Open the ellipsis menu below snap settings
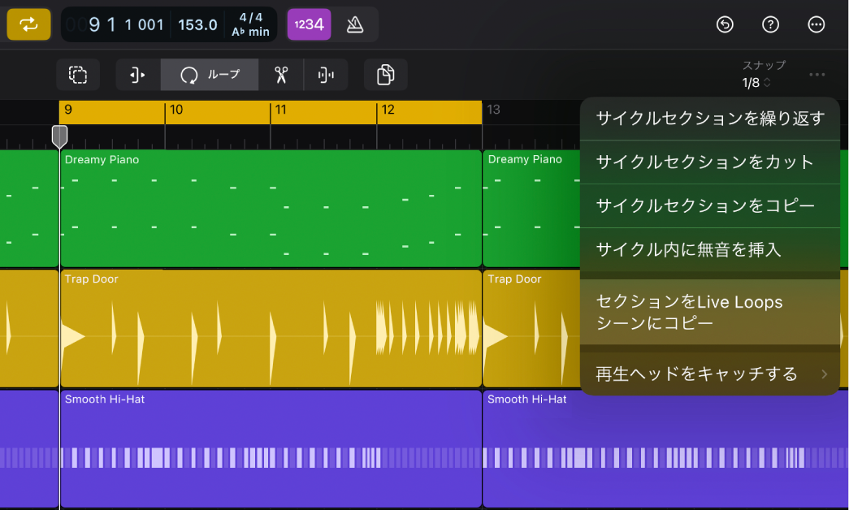 (x=817, y=75)
